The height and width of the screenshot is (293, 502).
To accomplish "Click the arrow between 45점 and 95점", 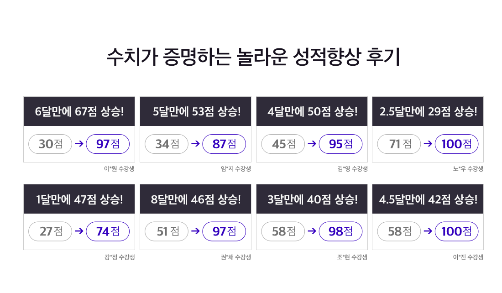I will click(312, 144).
